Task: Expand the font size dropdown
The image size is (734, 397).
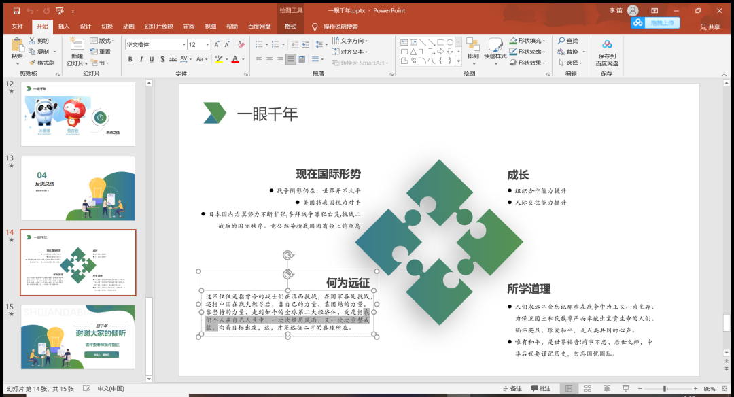Action: (x=208, y=45)
